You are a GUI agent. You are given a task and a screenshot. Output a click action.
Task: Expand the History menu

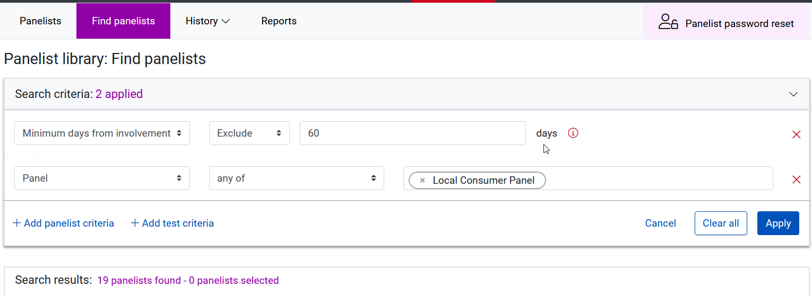pyautogui.click(x=208, y=21)
